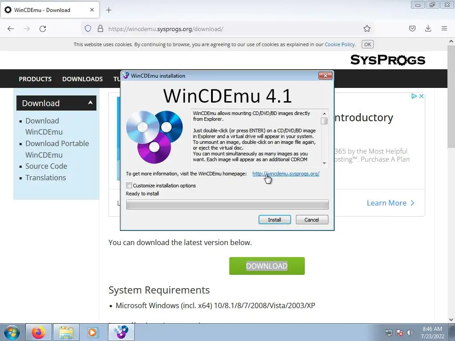The width and height of the screenshot is (455, 341).
Task: Close the ad with the X icon
Action: pyautogui.click(x=421, y=96)
